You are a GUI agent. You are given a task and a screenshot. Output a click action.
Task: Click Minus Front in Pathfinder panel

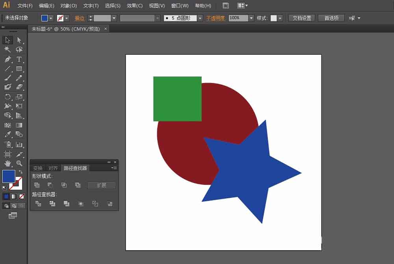(50, 185)
